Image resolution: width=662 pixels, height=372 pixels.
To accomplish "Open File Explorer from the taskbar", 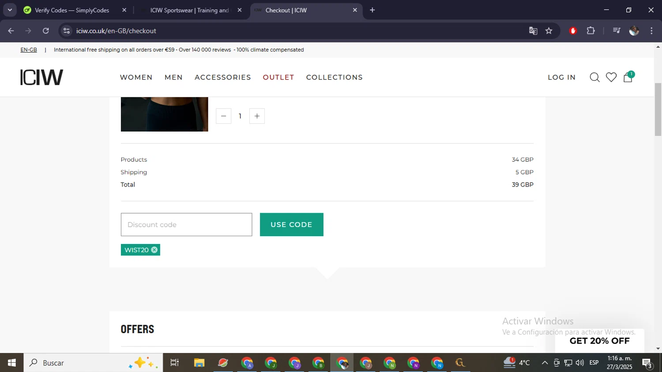I will 199,363.
